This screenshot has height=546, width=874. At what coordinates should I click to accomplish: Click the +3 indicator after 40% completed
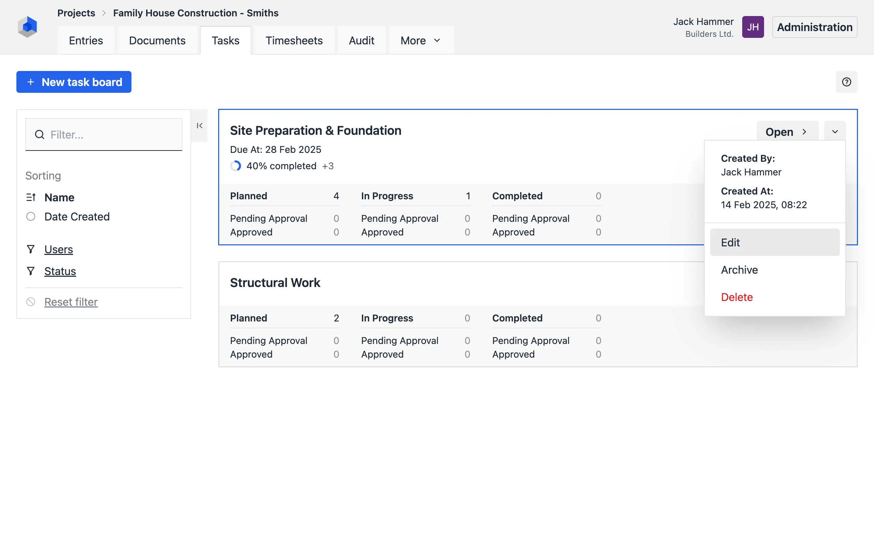pyautogui.click(x=327, y=166)
